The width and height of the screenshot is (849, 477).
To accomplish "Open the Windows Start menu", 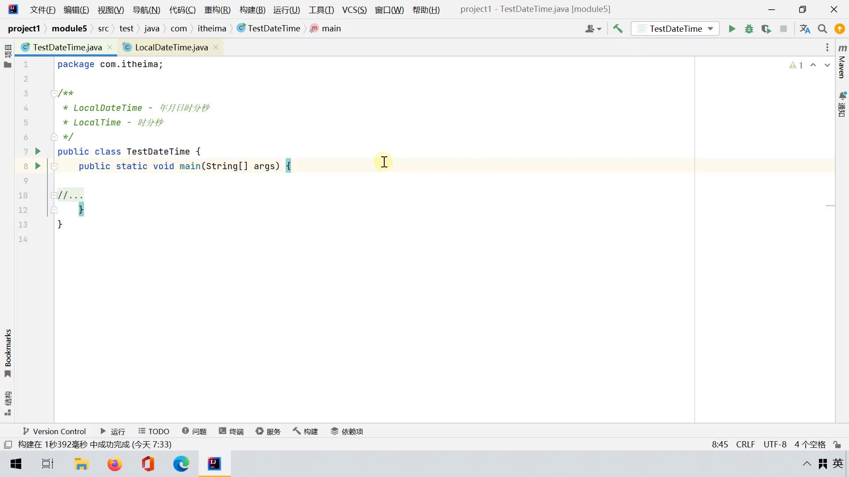I will (x=16, y=464).
